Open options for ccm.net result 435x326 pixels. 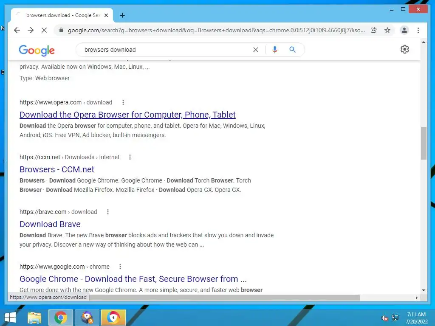click(x=130, y=157)
